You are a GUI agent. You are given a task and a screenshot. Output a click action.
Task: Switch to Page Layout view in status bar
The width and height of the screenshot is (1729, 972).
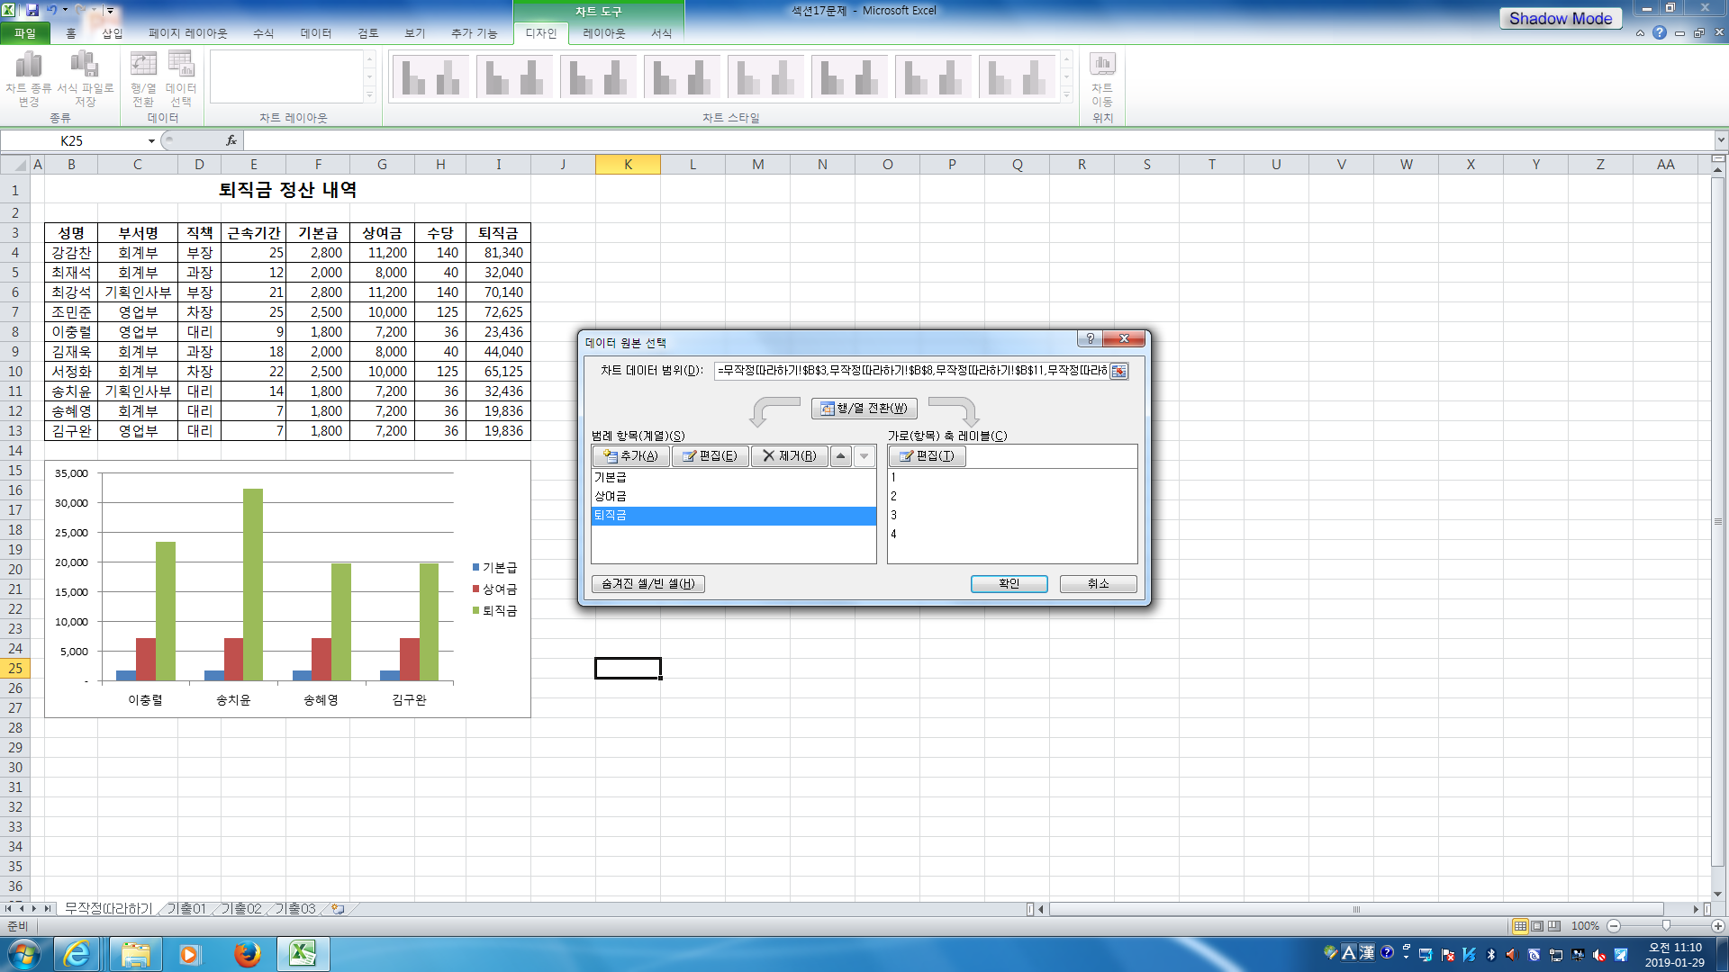(x=1537, y=926)
